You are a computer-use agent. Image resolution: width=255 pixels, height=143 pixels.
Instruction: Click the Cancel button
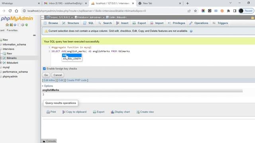(57, 75)
